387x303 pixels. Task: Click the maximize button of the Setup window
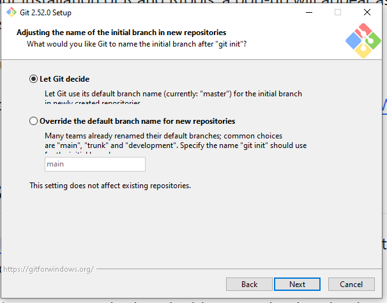tap(338, 12)
